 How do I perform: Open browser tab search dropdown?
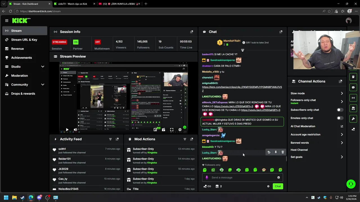[3, 4]
